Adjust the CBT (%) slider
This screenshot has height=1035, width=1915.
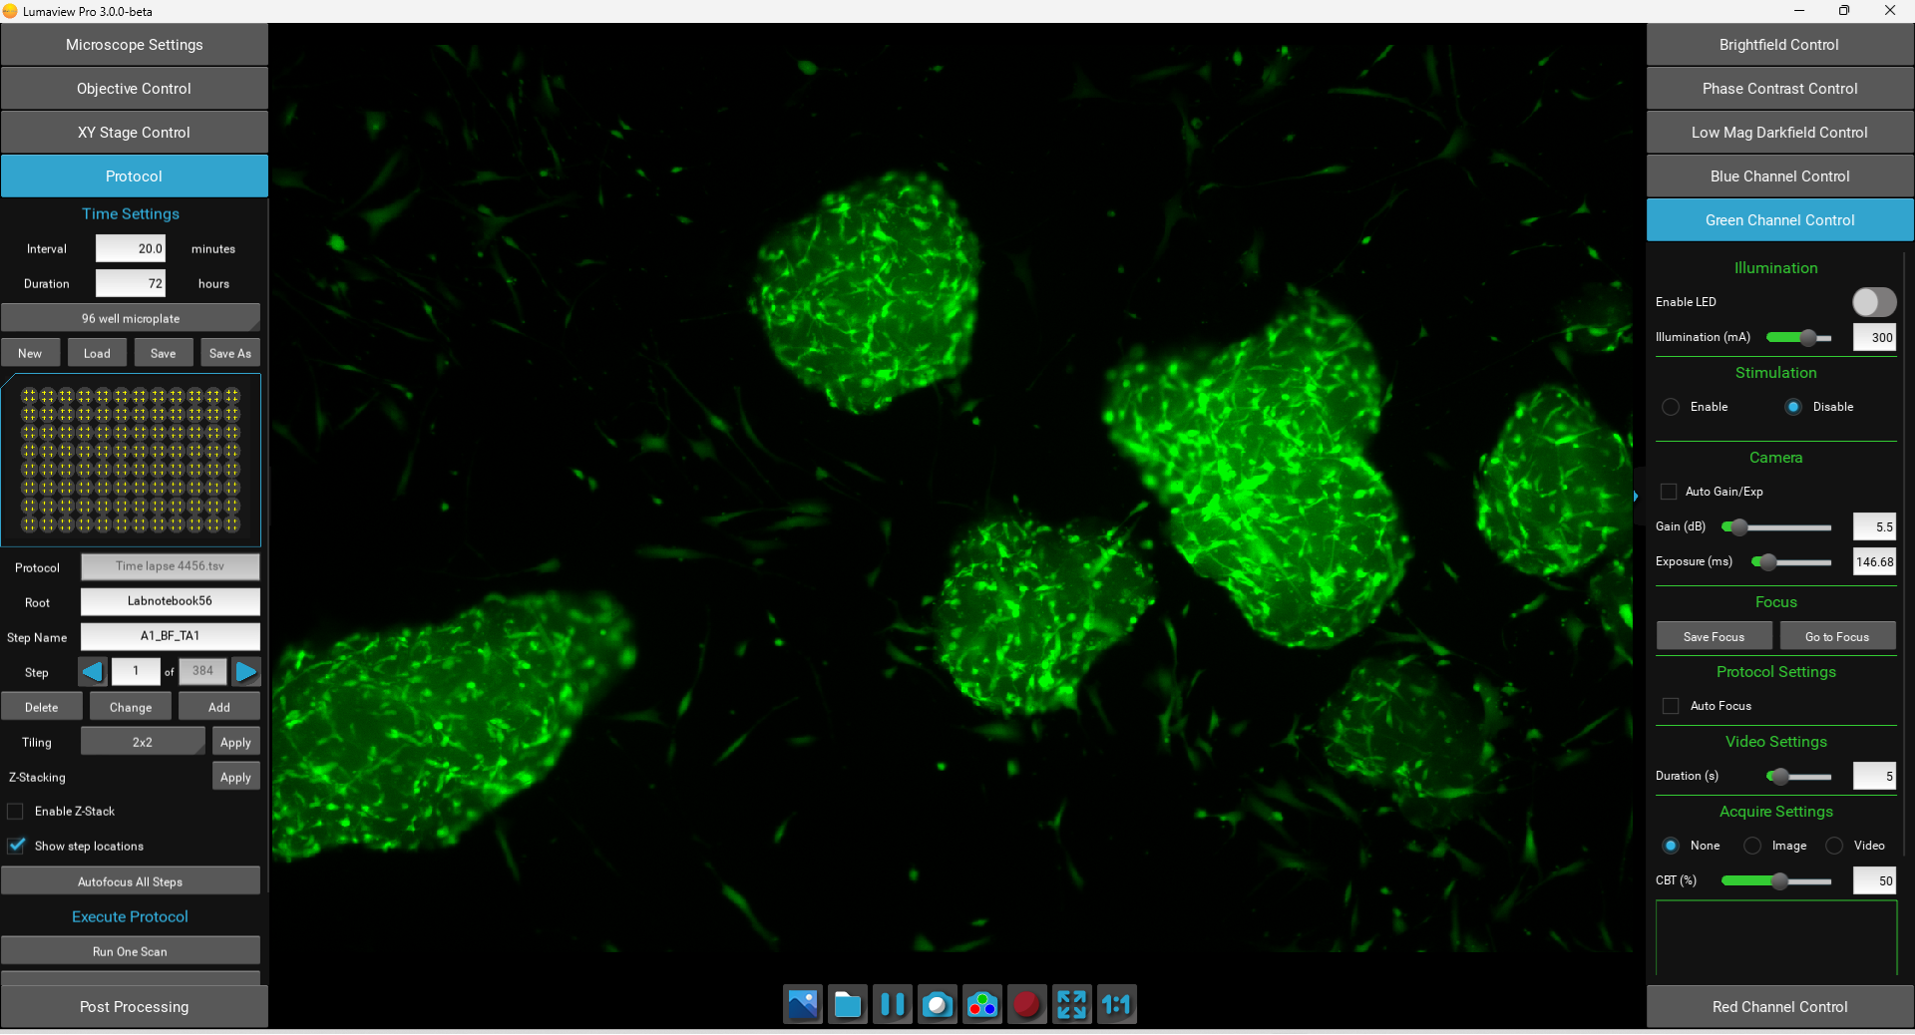(1776, 880)
